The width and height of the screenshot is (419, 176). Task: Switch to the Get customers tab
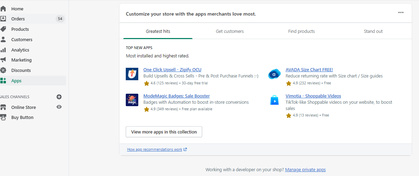point(230,31)
